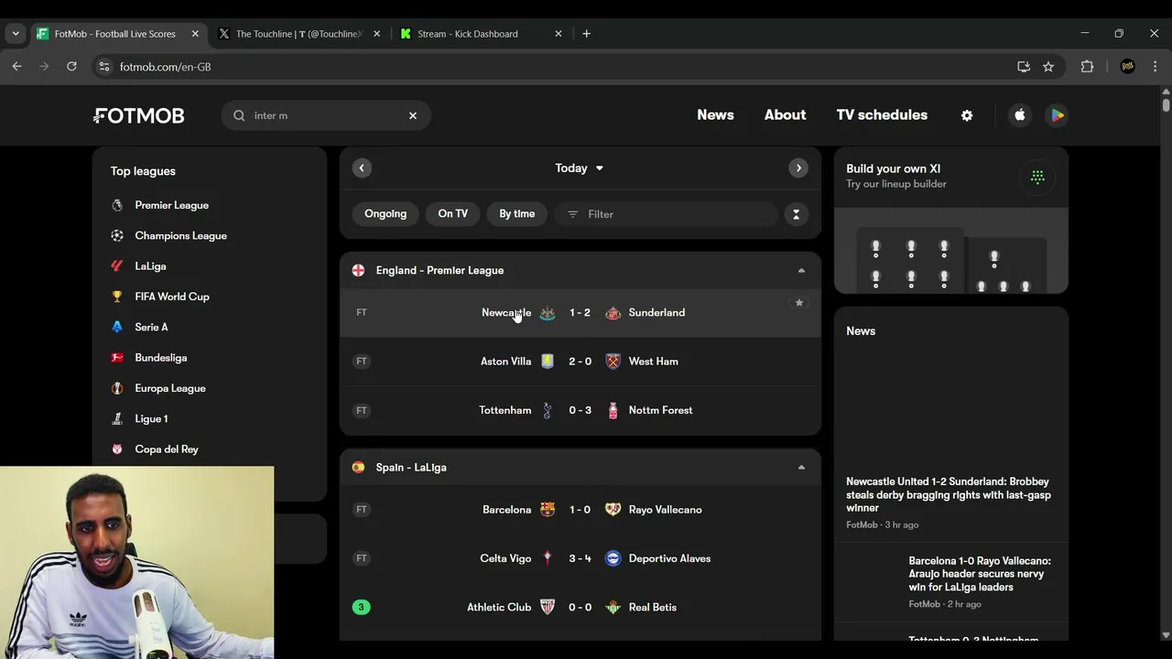Click the Aston Villa club crest
1172x659 pixels.
(x=548, y=362)
